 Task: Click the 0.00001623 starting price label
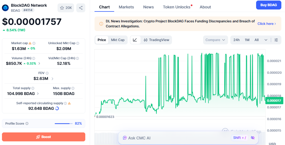point(105,117)
